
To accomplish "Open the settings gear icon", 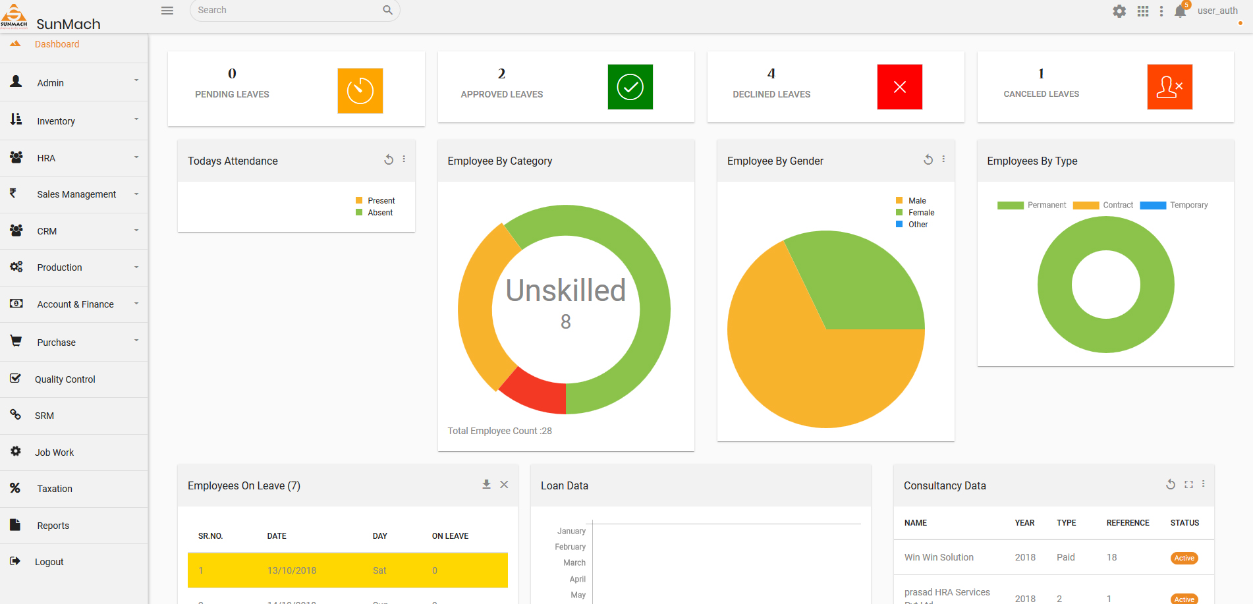I will (1119, 11).
